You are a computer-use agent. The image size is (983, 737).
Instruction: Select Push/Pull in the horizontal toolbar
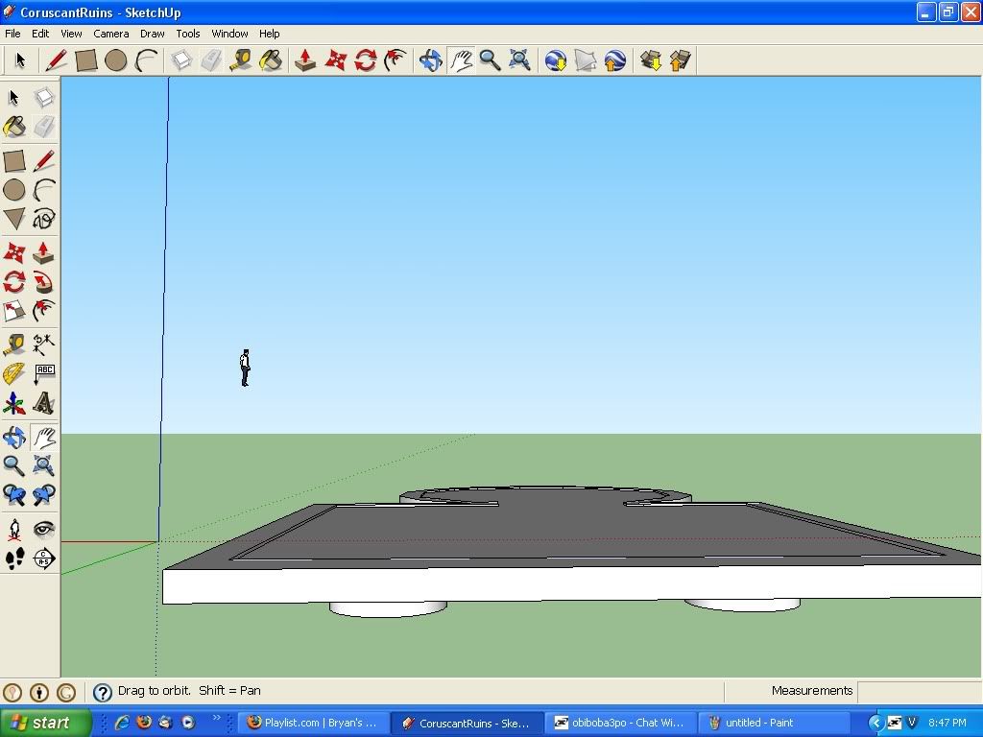pyautogui.click(x=305, y=60)
